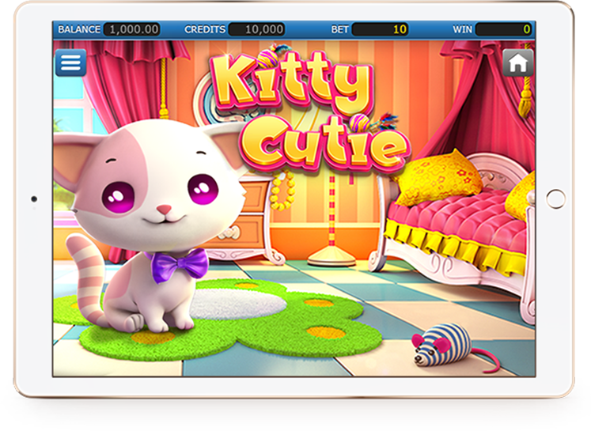
Task: Select the balance value 1,000.00 field
Action: [x=131, y=29]
